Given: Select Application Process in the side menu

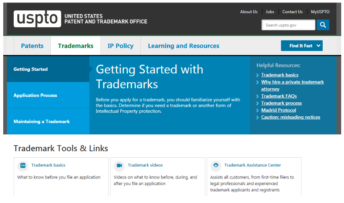Looking at the screenshot, I should [48, 95].
